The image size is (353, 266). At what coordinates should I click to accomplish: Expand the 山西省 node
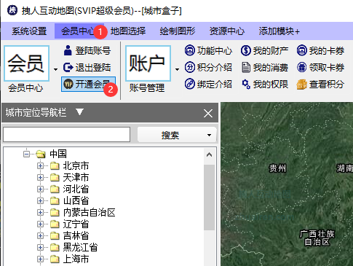(40, 200)
